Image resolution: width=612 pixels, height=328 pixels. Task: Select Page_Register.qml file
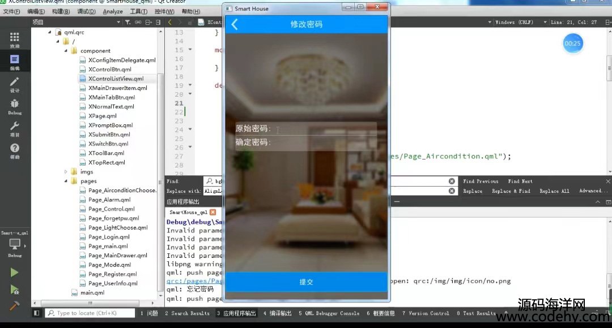tap(112, 274)
